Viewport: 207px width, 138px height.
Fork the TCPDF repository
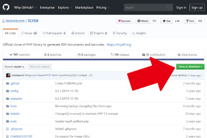click(190, 21)
